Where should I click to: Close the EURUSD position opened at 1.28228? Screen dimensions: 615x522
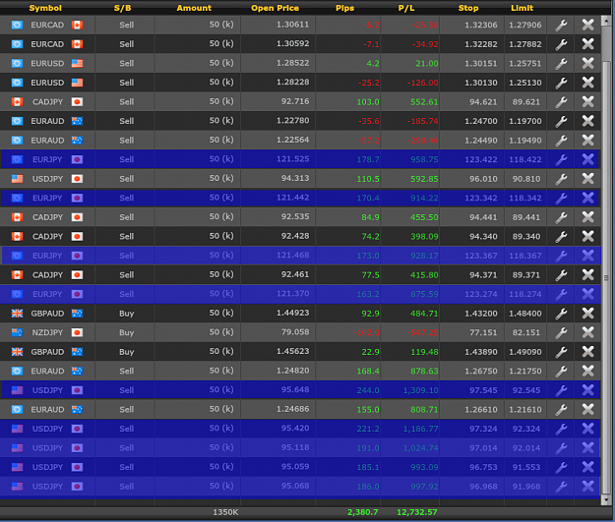tap(587, 83)
